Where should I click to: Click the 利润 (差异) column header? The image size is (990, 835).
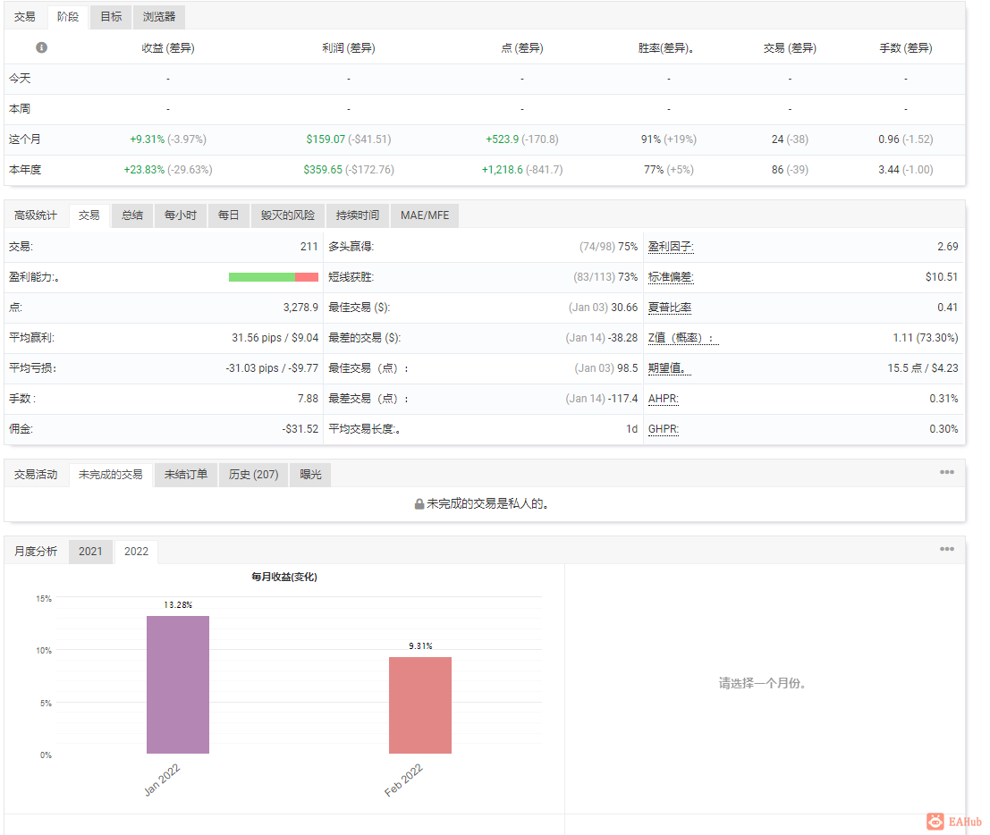click(x=349, y=48)
